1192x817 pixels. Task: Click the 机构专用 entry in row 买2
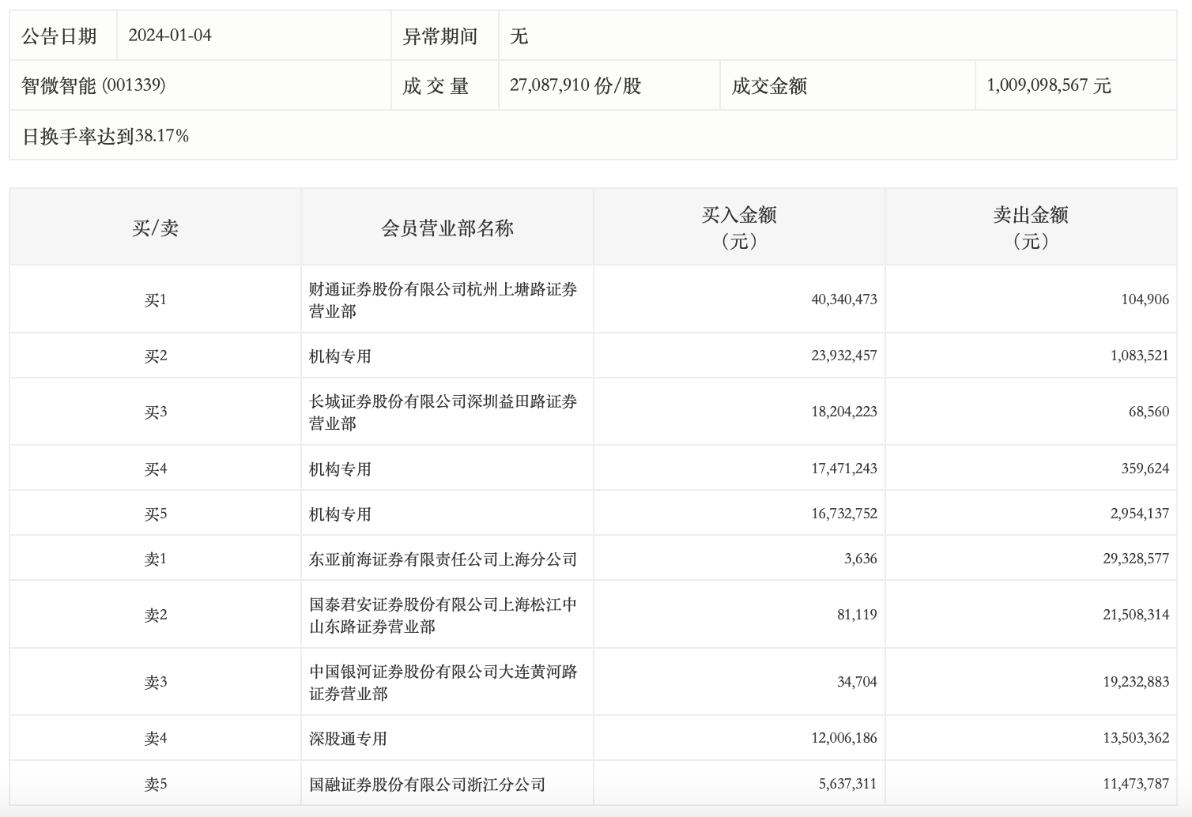coord(340,356)
